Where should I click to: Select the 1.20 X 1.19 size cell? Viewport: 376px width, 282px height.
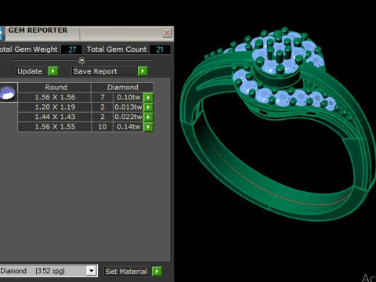[54, 107]
